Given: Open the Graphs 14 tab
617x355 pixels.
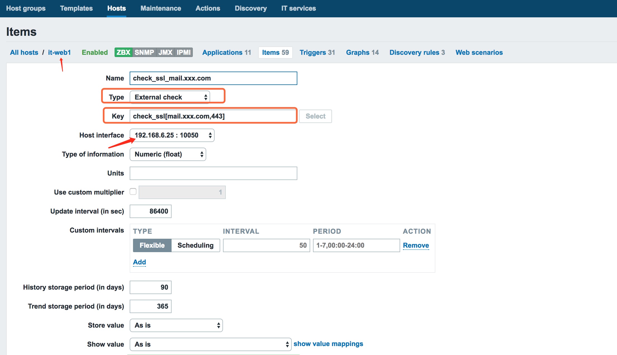Looking at the screenshot, I should point(362,52).
